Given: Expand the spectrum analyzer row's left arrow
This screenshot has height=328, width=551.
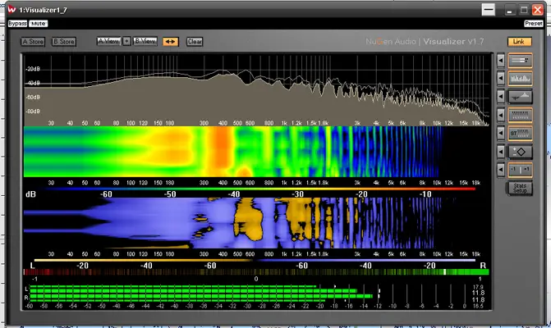Looking at the screenshot, I should [500, 79].
